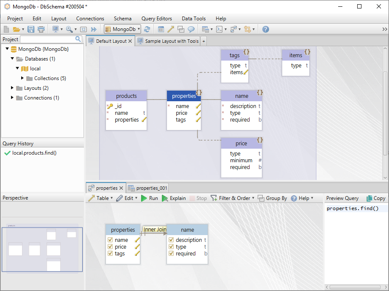Click the Save project icon
Screen dimensions: 389x291
[31, 29]
